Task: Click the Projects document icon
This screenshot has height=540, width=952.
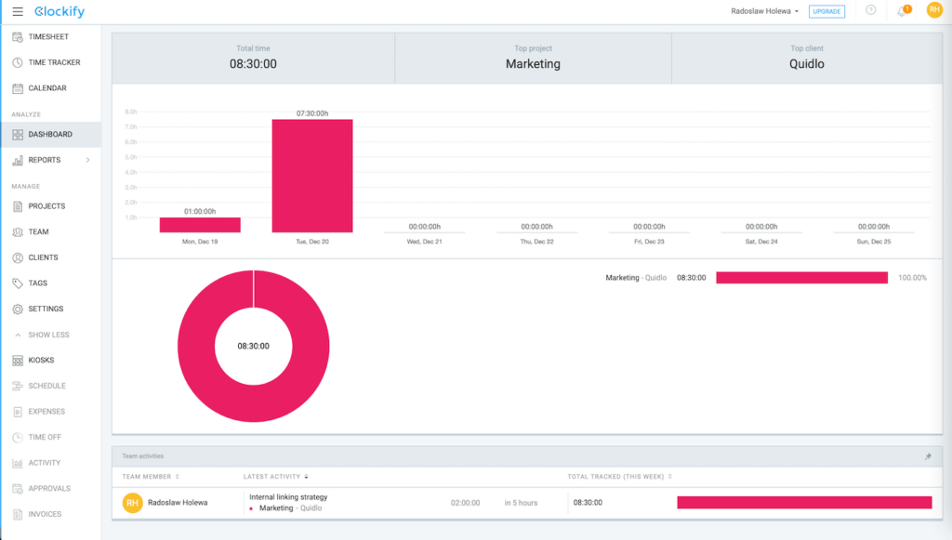Action: [18, 206]
